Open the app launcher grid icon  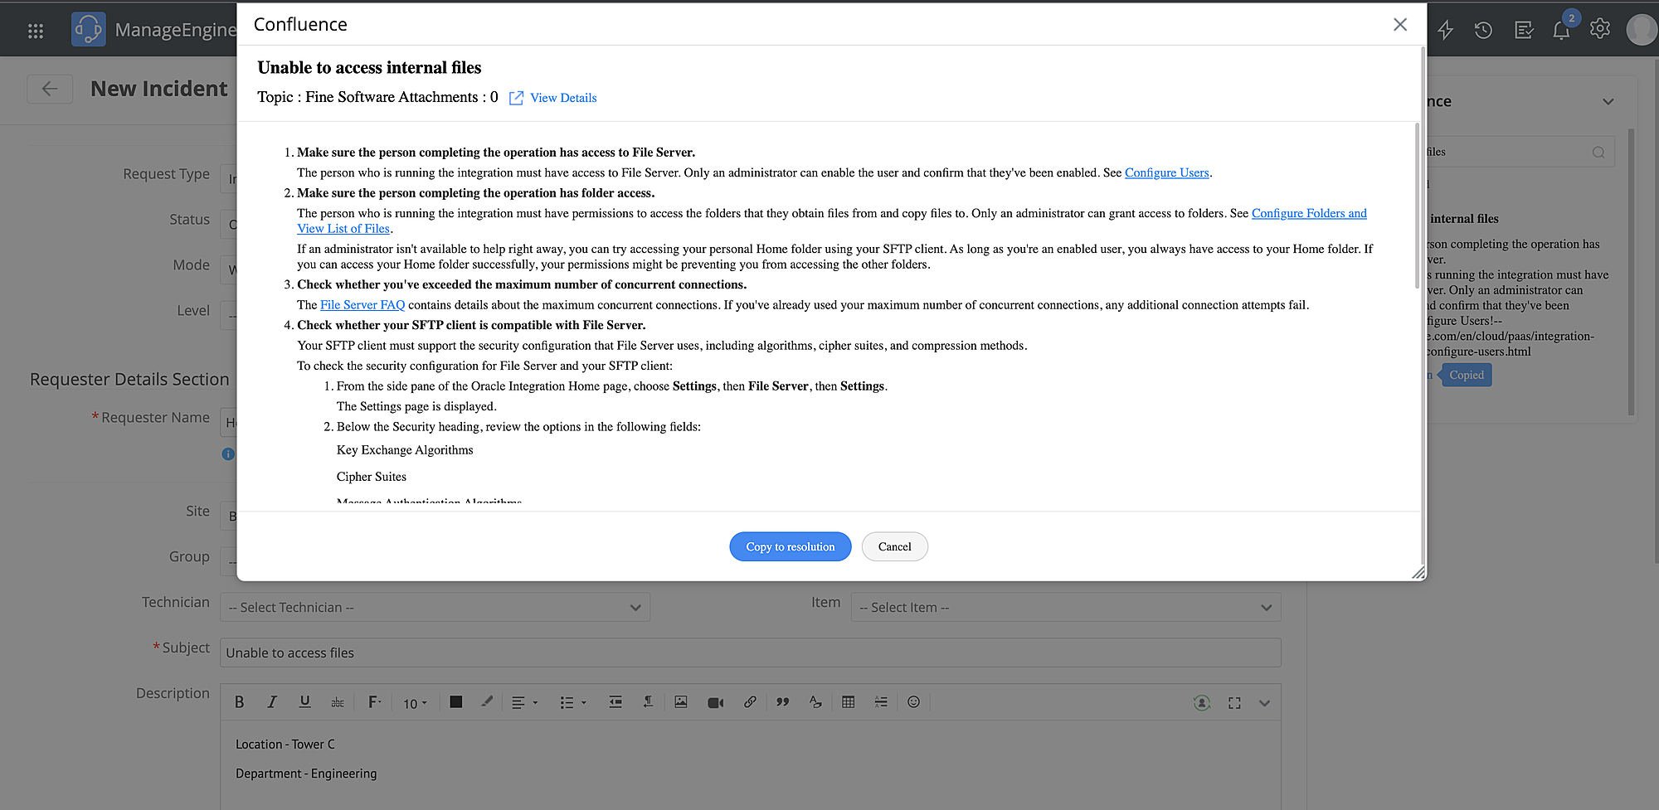pos(35,31)
